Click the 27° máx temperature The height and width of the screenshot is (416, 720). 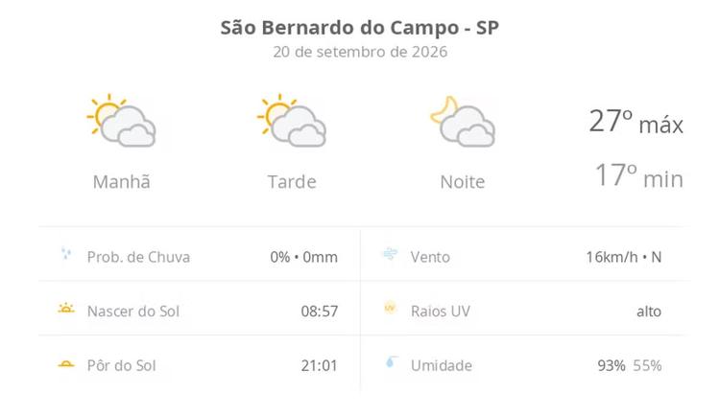tap(636, 122)
